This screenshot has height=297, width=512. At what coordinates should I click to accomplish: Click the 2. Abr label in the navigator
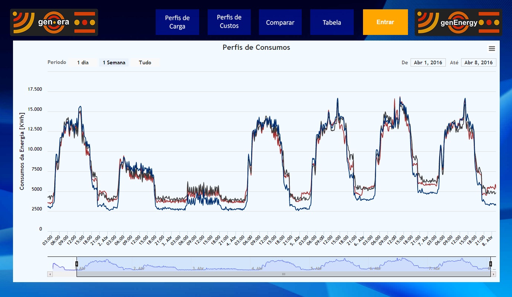[139, 268]
